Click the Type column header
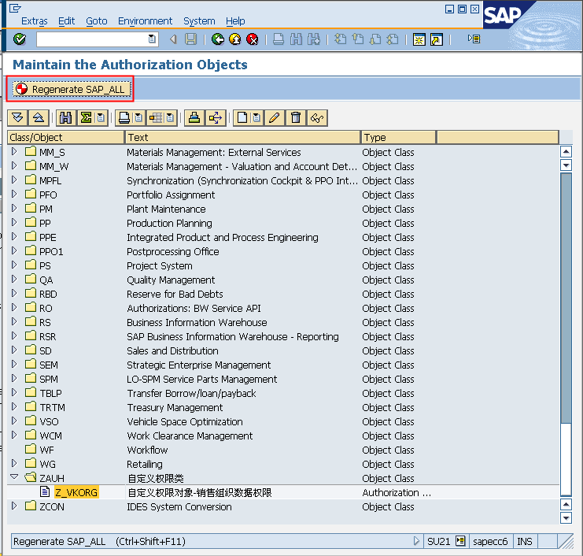This screenshot has width=583, height=556. (x=398, y=137)
